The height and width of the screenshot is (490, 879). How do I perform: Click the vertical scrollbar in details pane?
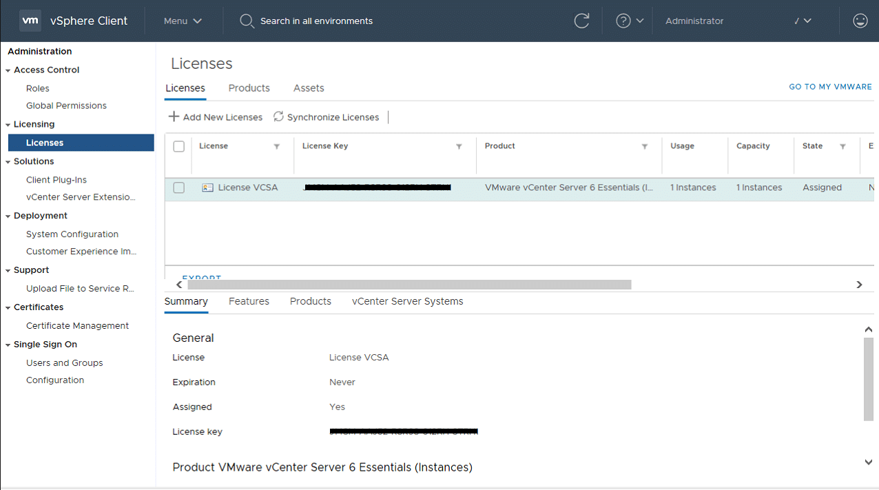(x=868, y=379)
